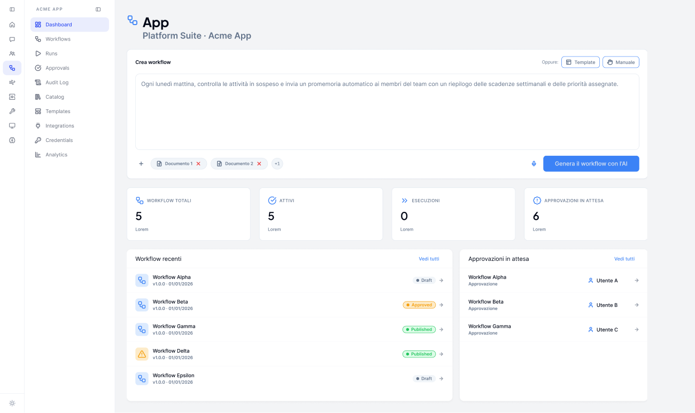Click the Documento 1 chip
This screenshot has height=413, width=695.
[179, 164]
